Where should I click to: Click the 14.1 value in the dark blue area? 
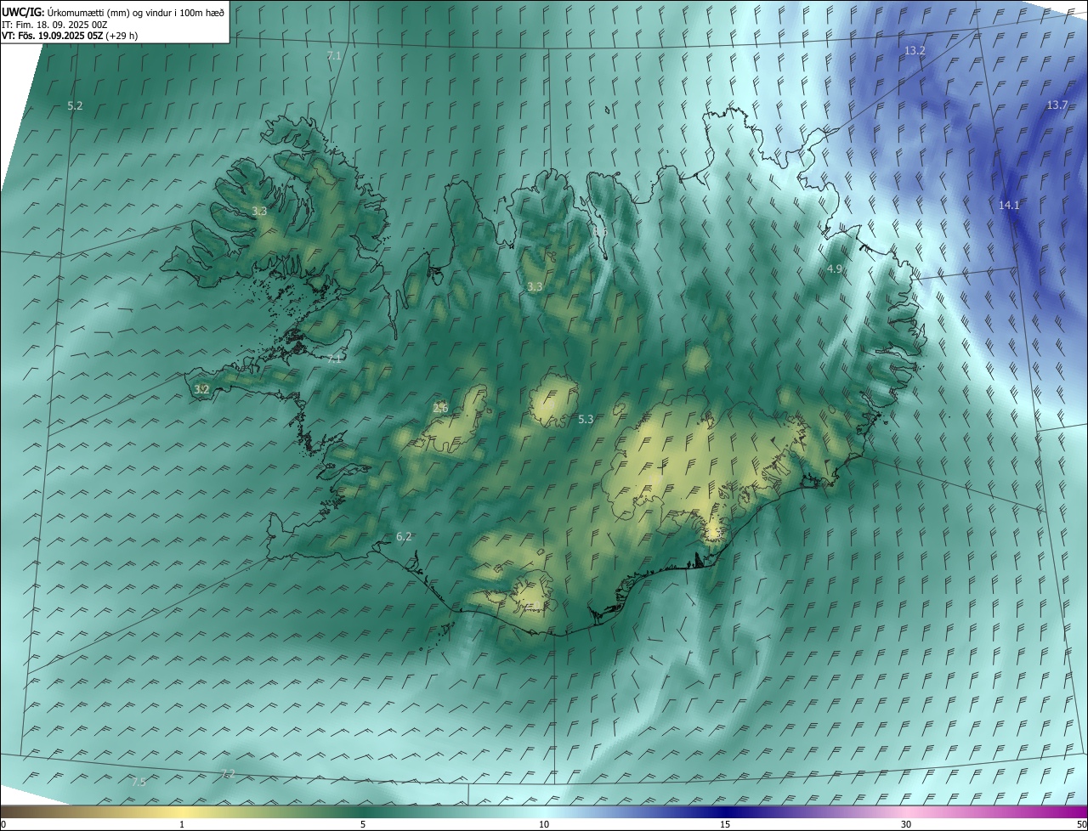pyautogui.click(x=1009, y=206)
